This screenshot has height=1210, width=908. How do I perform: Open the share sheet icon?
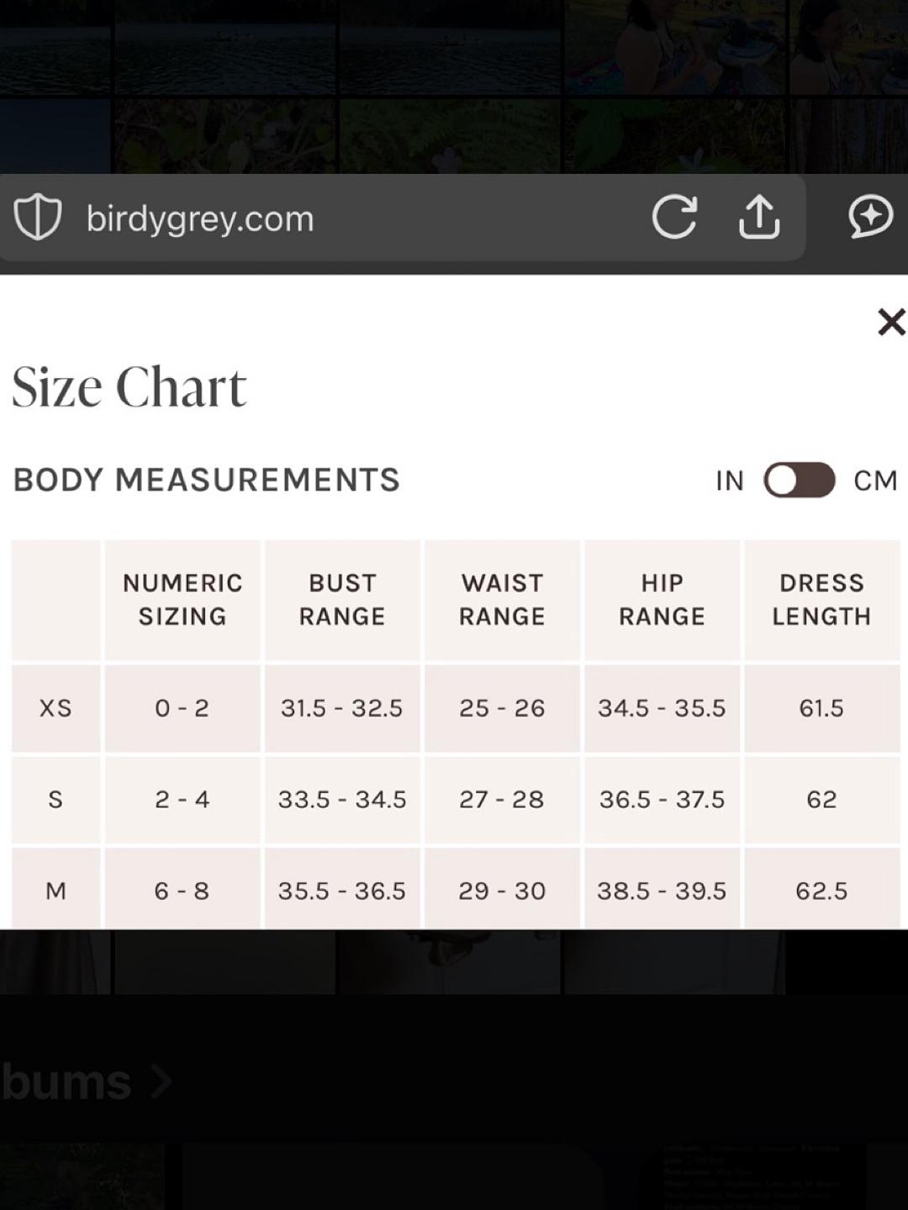click(x=759, y=217)
